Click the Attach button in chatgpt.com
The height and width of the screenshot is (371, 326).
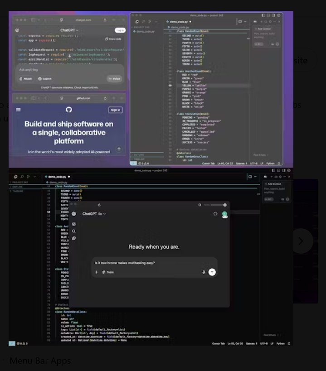point(25,79)
